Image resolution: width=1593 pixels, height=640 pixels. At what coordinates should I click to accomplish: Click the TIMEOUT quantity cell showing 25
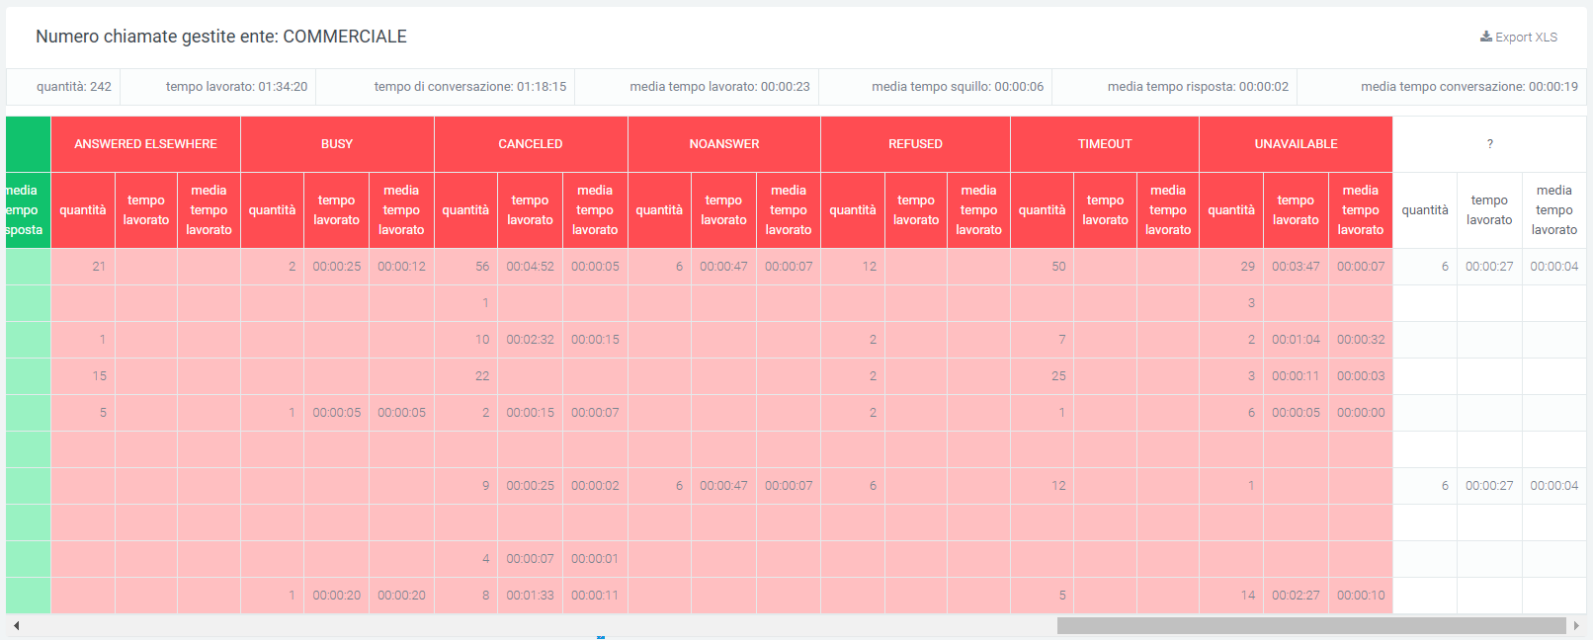(x=1042, y=376)
